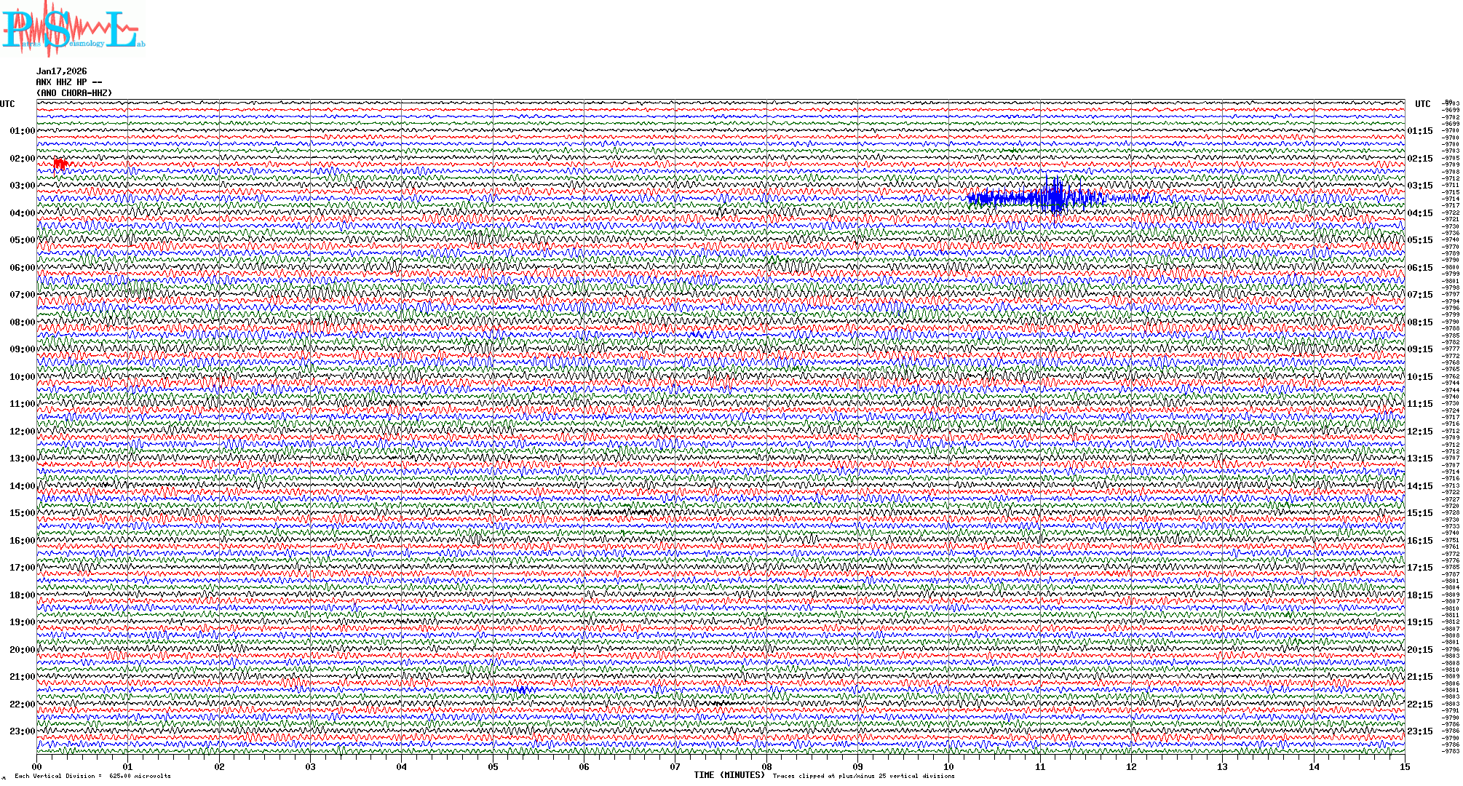Image resolution: width=1463 pixels, height=786 pixels.
Task: Click the PSL Seismology Lab logo
Action: click(71, 29)
